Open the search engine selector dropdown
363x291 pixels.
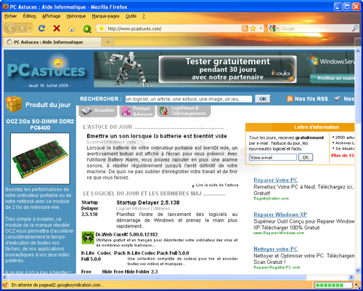coord(274,28)
